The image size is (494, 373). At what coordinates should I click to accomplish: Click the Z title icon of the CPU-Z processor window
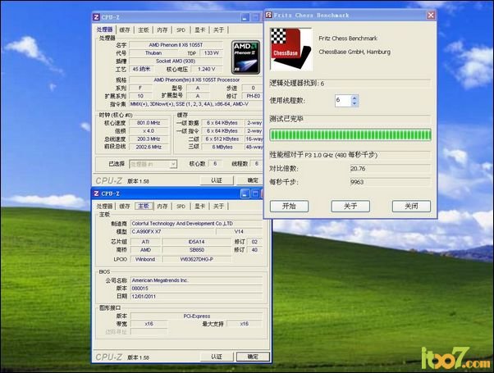[97, 16]
